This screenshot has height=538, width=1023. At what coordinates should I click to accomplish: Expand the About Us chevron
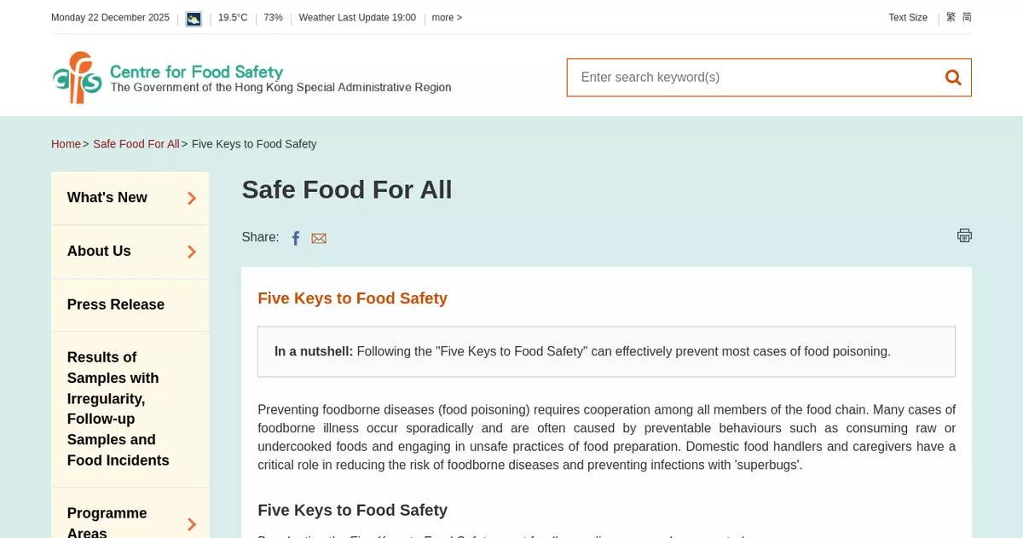click(192, 252)
